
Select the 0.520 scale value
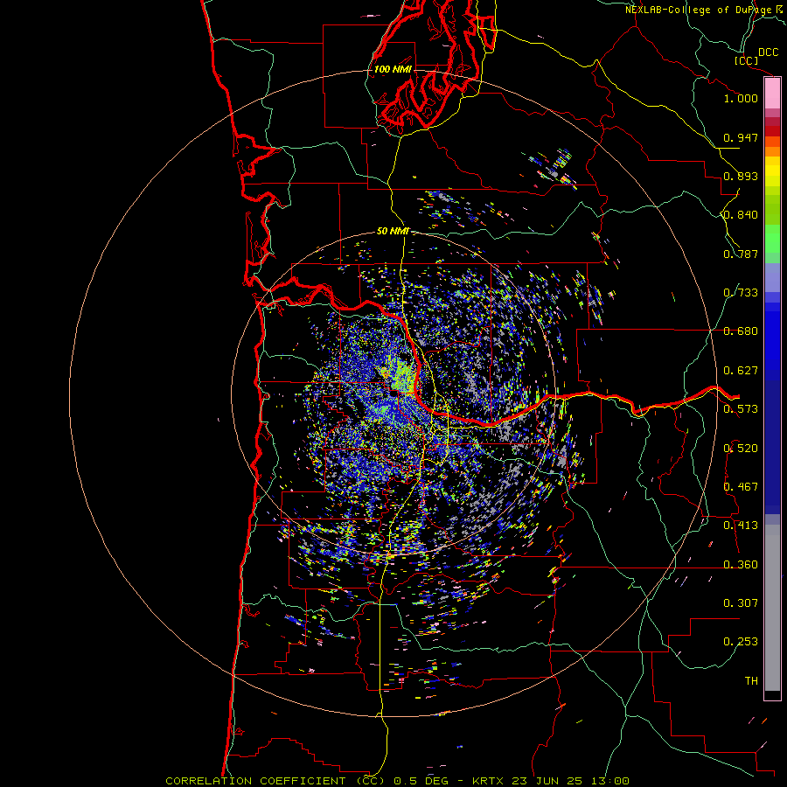click(x=741, y=449)
